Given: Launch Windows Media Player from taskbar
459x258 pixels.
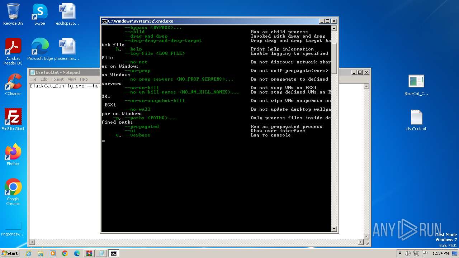Looking at the screenshot, I should point(53,253).
